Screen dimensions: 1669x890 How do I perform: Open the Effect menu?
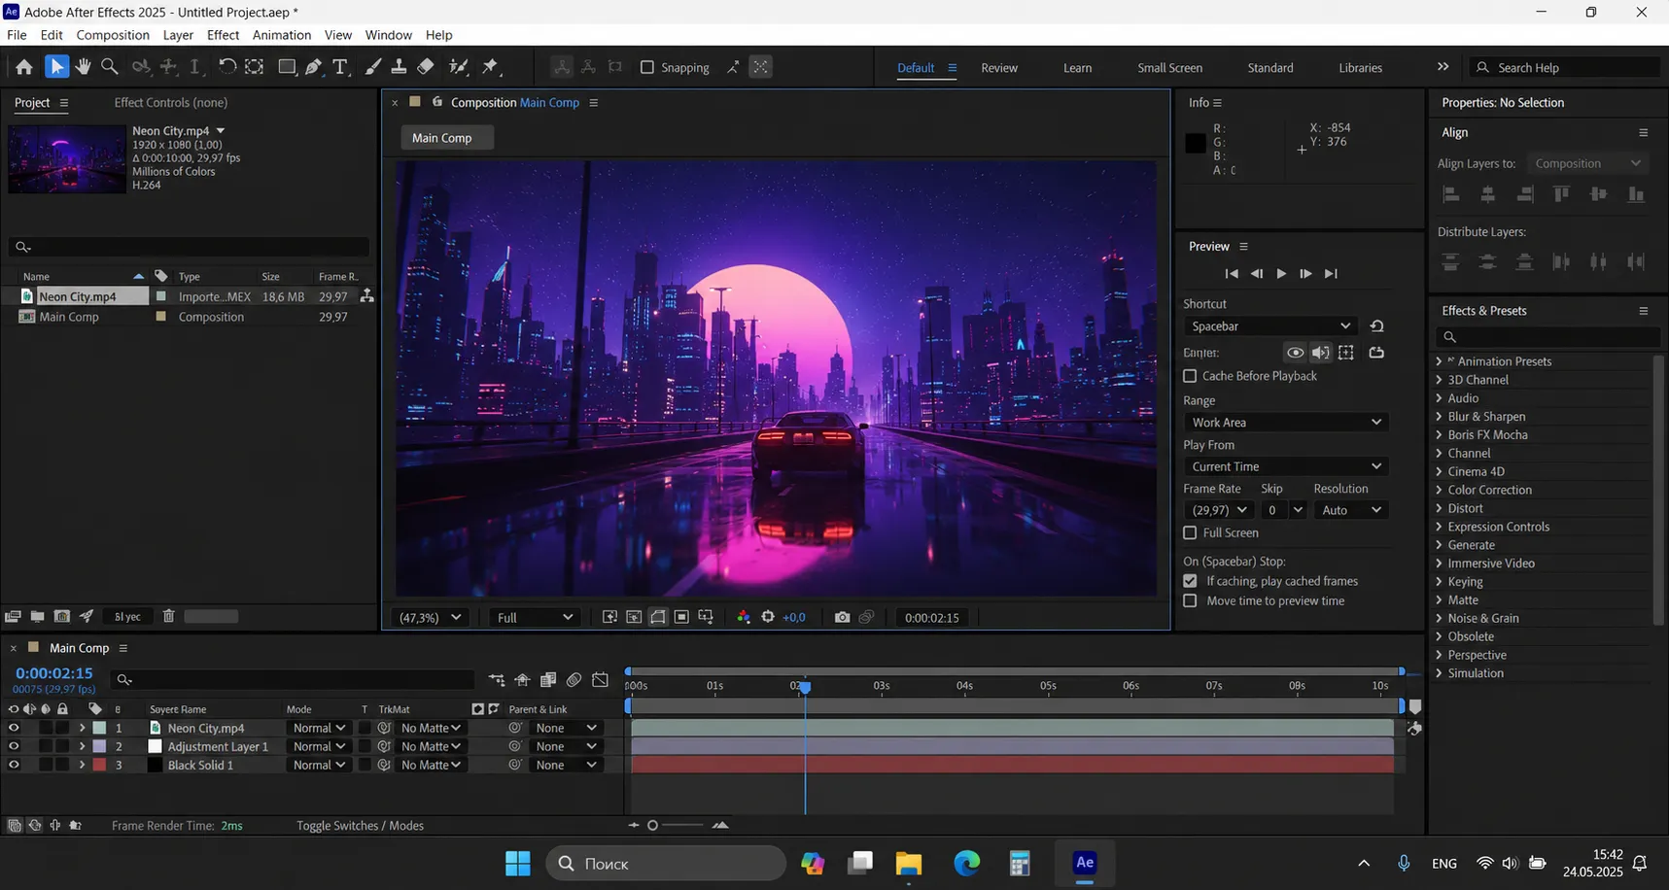click(223, 35)
